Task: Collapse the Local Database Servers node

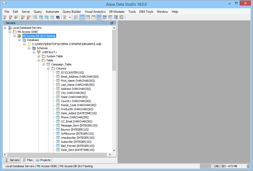Action: click(x=5, y=28)
